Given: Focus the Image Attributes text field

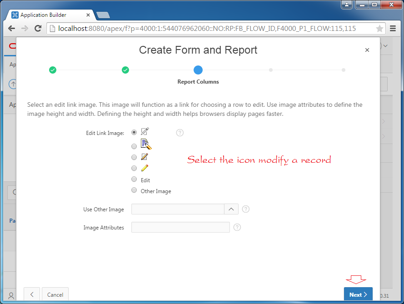Looking at the screenshot, I should click(x=180, y=227).
